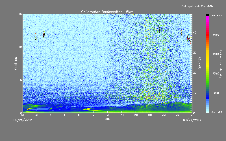Click the AGL (kft) right axis label
The width and height of the screenshot is (226, 141).
point(200,63)
